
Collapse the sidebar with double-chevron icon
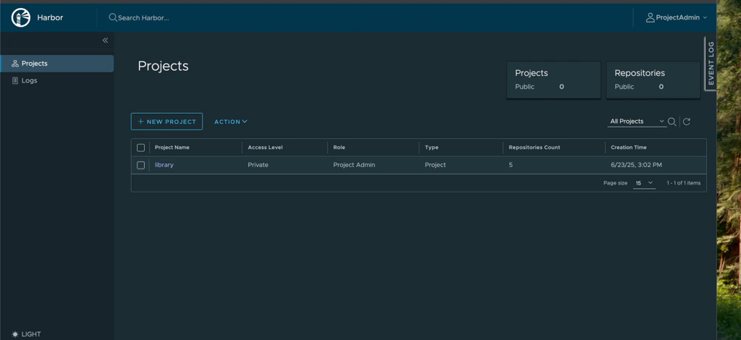coord(106,41)
